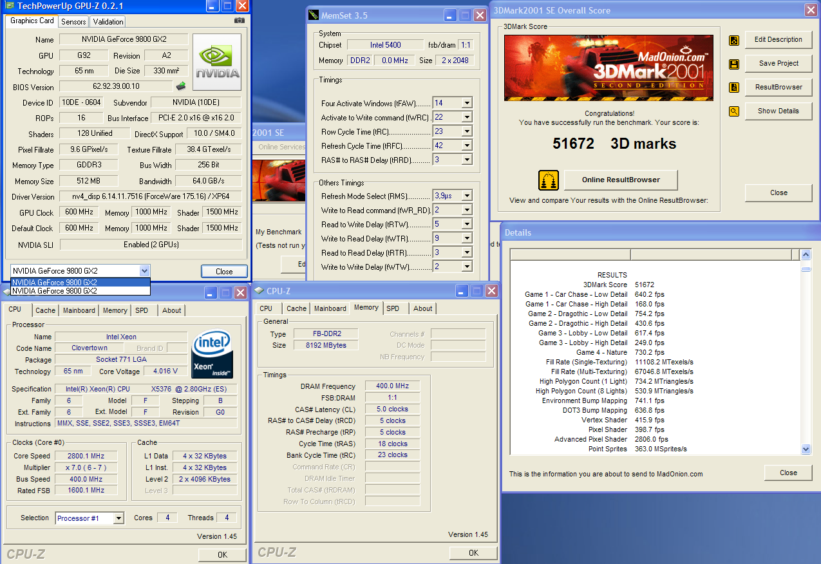Click the Close button in GPU-Z

tap(224, 271)
